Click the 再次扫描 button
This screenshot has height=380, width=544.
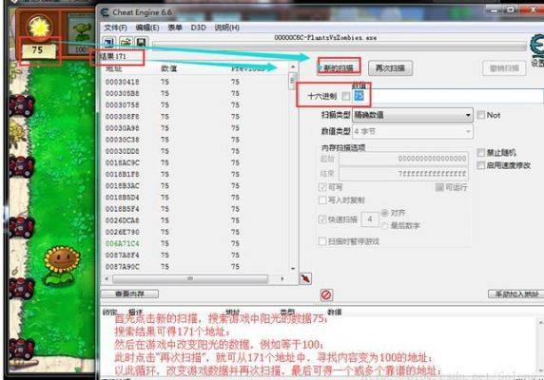[390, 67]
